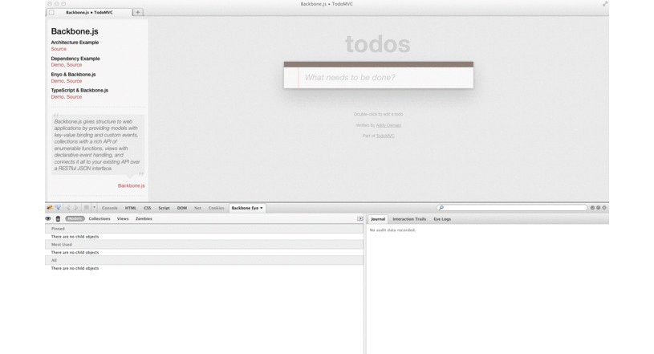Image resolution: width=654 pixels, height=354 pixels.
Task: Click the 'Backbone.js' sidebar heading
Action: [75, 31]
